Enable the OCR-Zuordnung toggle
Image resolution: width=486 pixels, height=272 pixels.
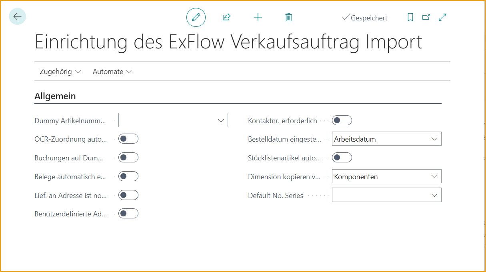[128, 138]
